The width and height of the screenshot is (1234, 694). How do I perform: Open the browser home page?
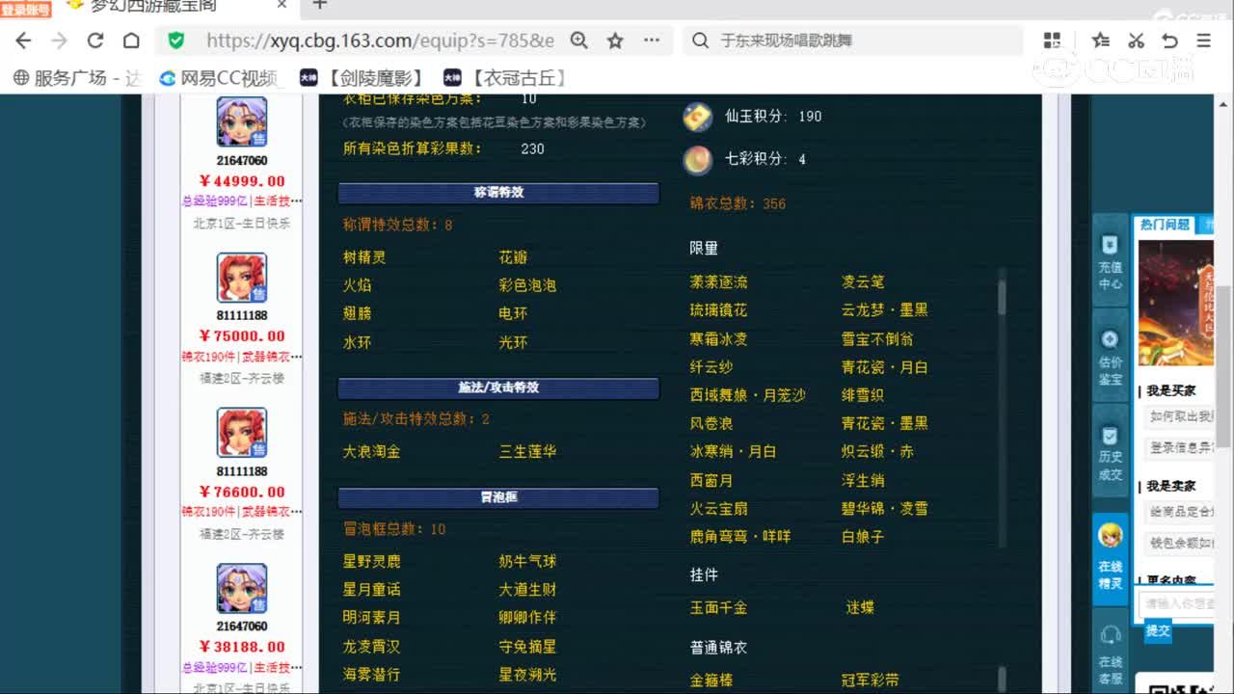point(131,40)
